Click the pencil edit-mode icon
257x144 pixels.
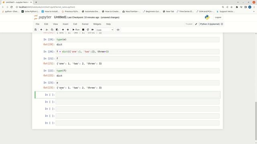[x=196, y=24]
